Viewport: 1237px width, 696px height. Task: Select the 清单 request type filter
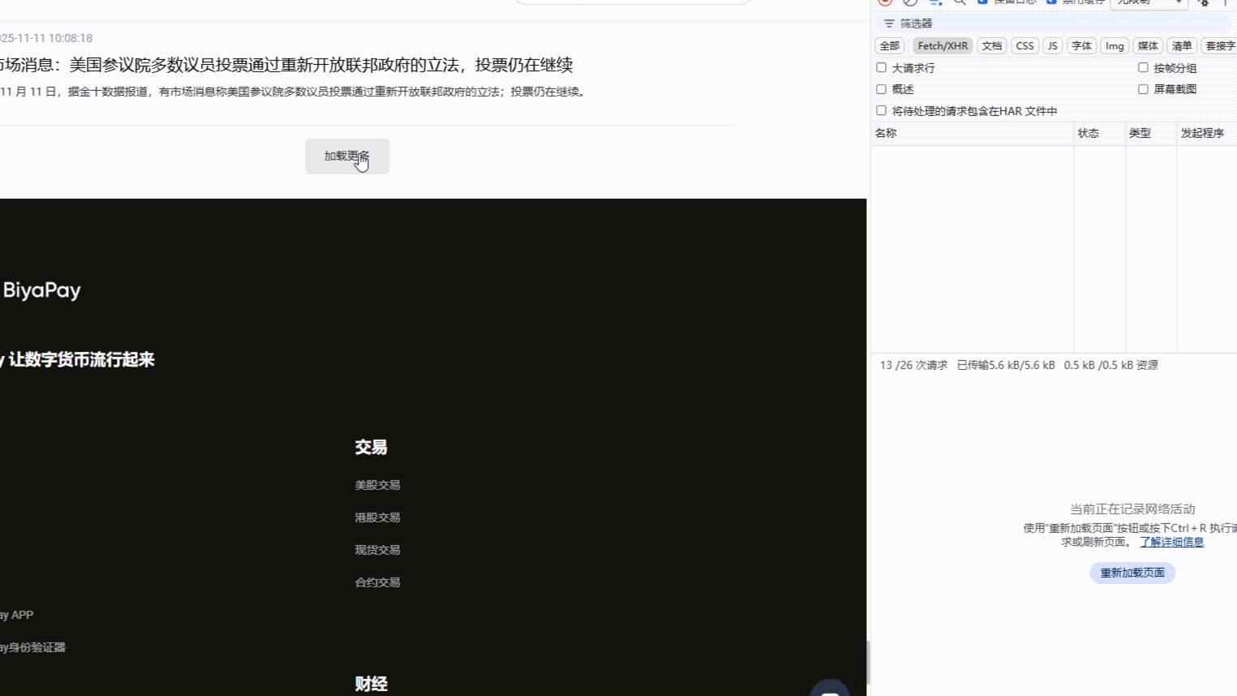1182,46
